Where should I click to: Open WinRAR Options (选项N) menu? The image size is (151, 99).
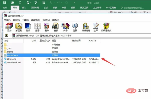point(46,20)
